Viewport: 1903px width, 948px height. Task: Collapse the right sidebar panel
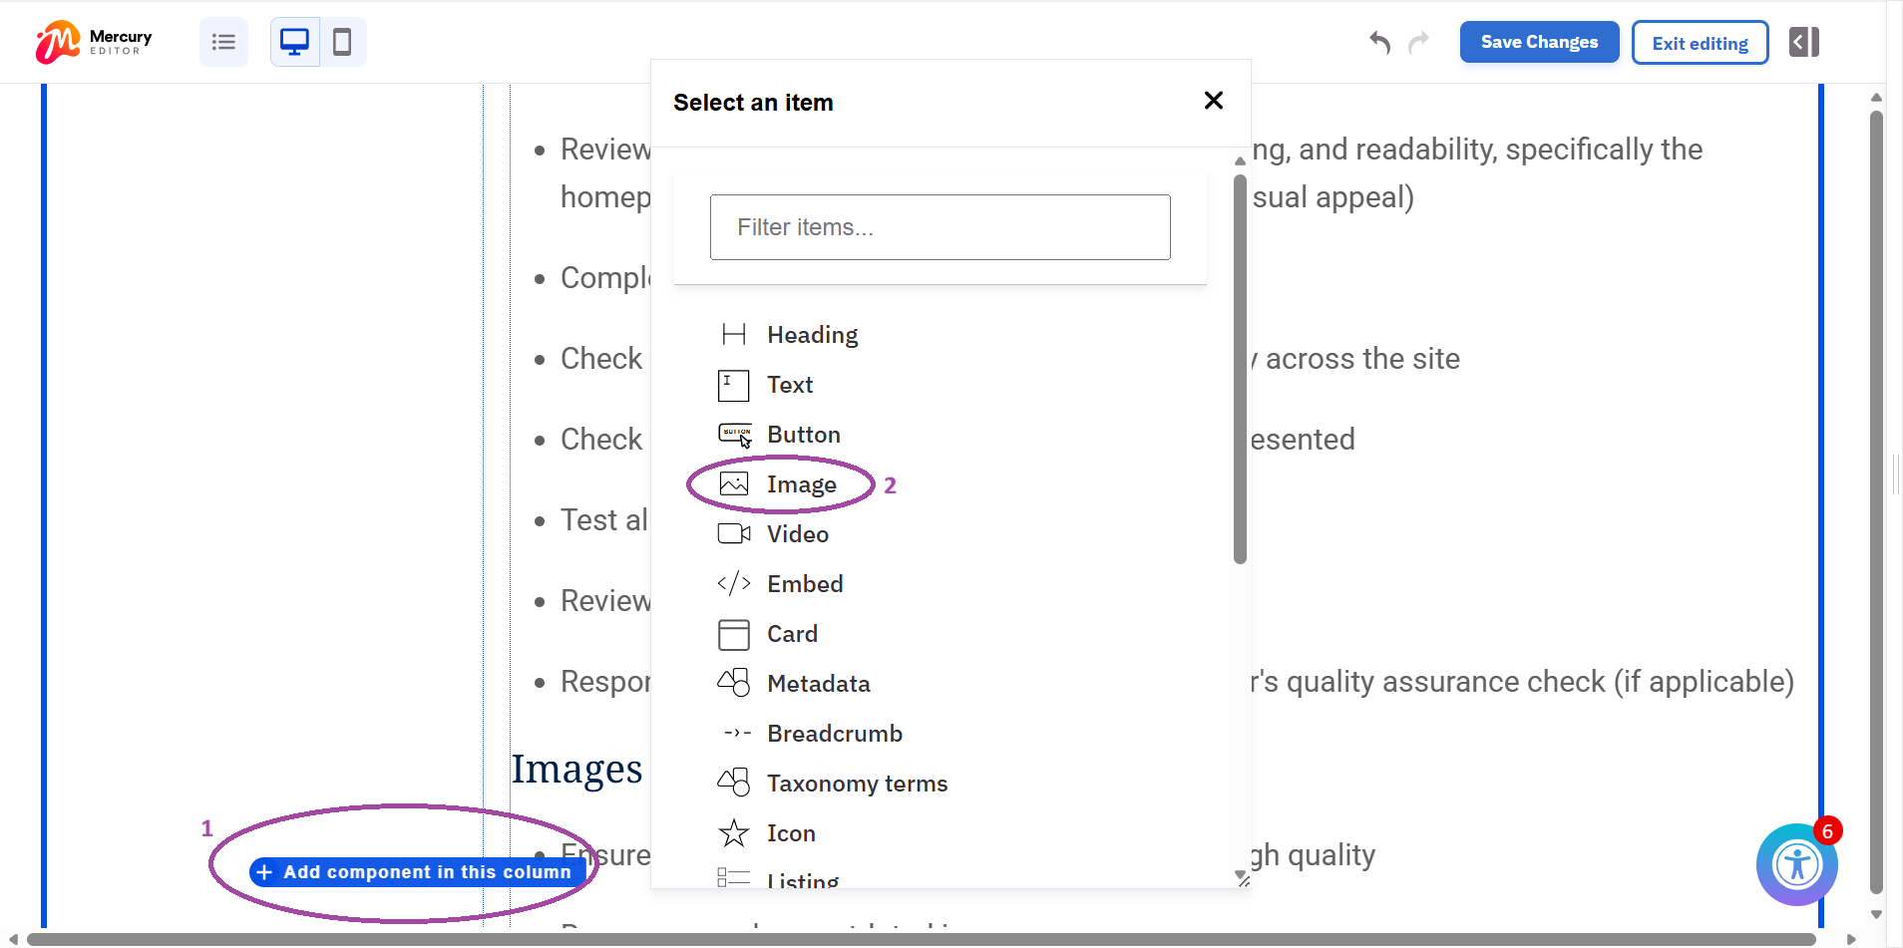click(x=1803, y=42)
